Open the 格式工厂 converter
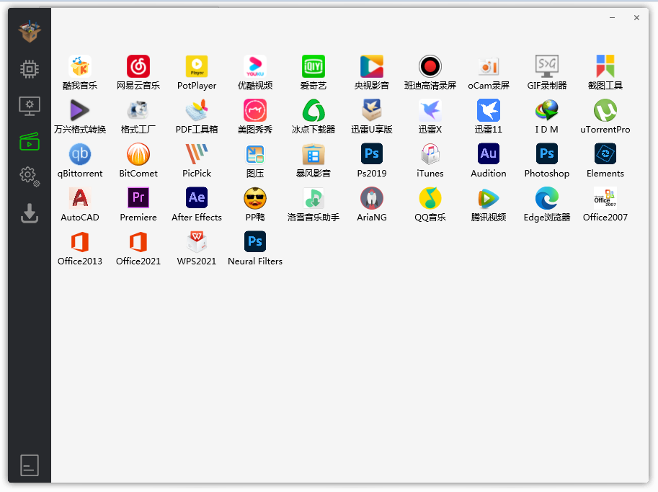Image resolution: width=658 pixels, height=492 pixels. (x=138, y=111)
